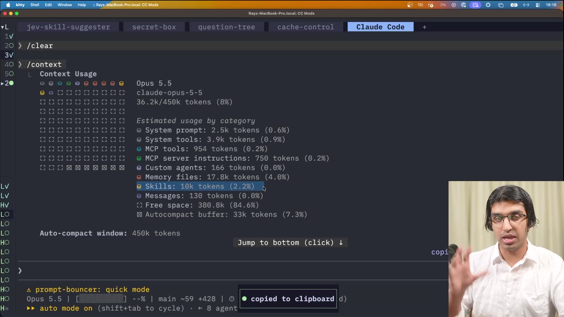Click the 'Context Usage' heading

pyautogui.click(x=68, y=74)
